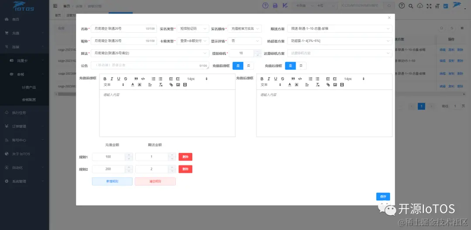Open the 显示详情 dropdown
The width and height of the screenshot is (471, 230).
point(245,41)
